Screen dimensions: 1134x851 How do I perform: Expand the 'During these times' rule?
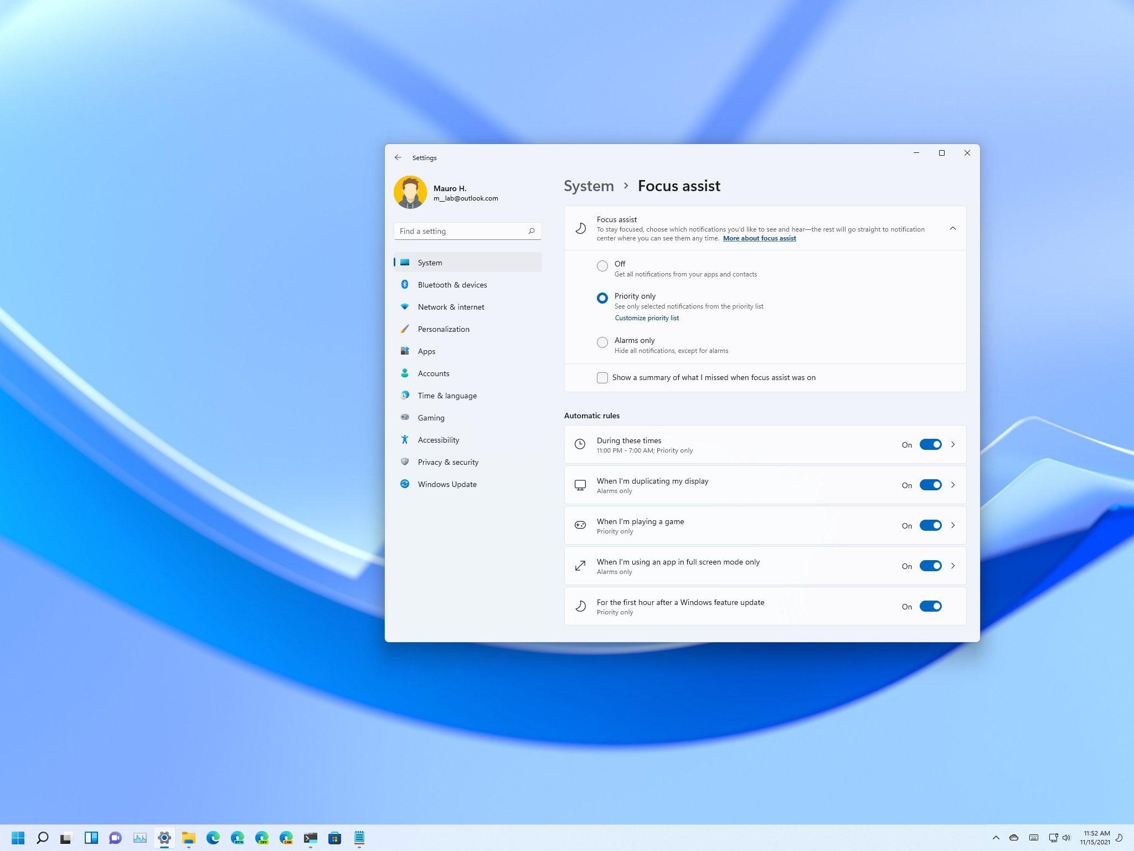pos(953,444)
